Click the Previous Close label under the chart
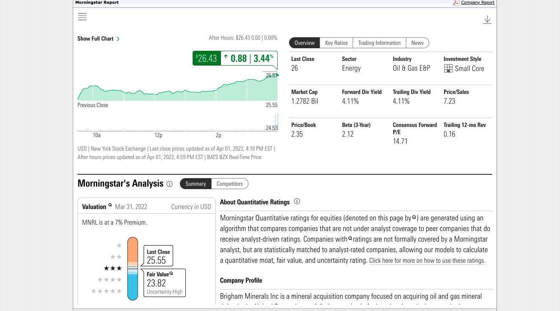This screenshot has height=311, width=560. (93, 105)
